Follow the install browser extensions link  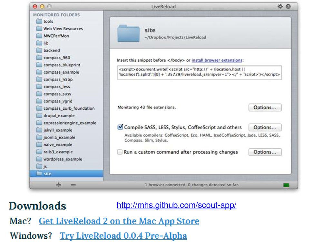[x=217, y=60]
